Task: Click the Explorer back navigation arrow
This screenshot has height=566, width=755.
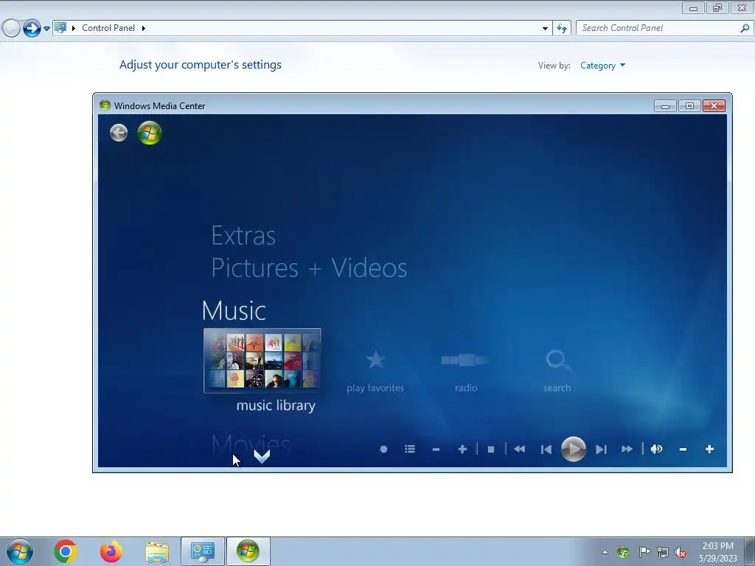Action: pyautogui.click(x=11, y=28)
